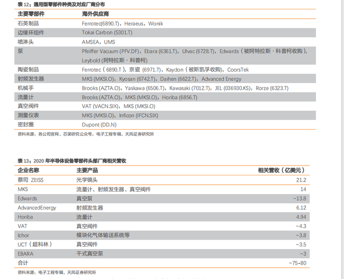The image size is (344, 279).
Task: Click the 6.12 revenue value
Action: [301, 208]
